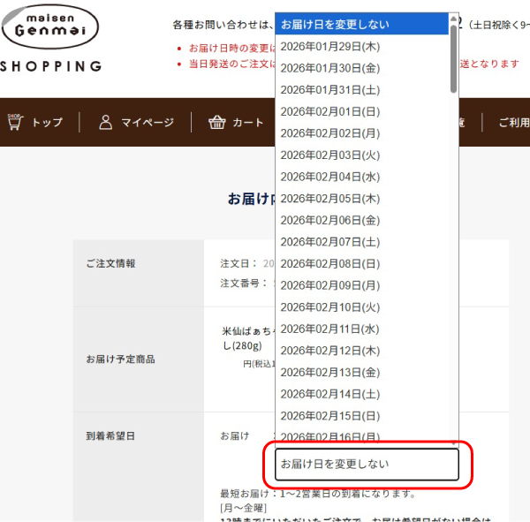Pick 2026年01月31日(土) delivery date
Viewport: 530px width, 522px height.
coord(361,89)
